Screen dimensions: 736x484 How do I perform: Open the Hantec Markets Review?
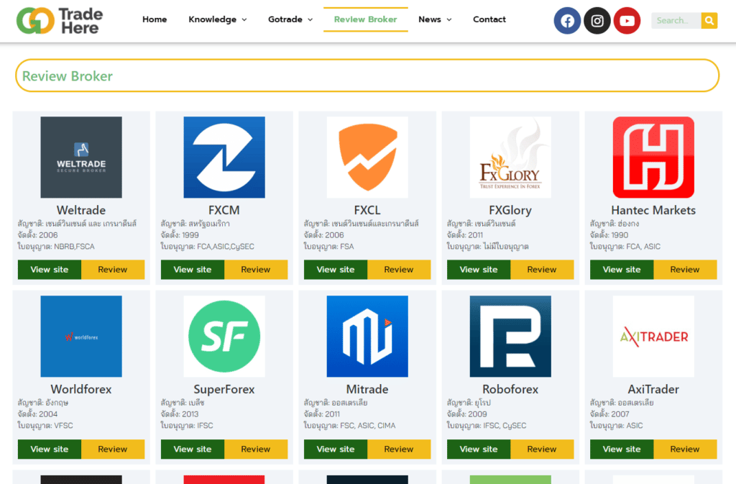(x=685, y=270)
